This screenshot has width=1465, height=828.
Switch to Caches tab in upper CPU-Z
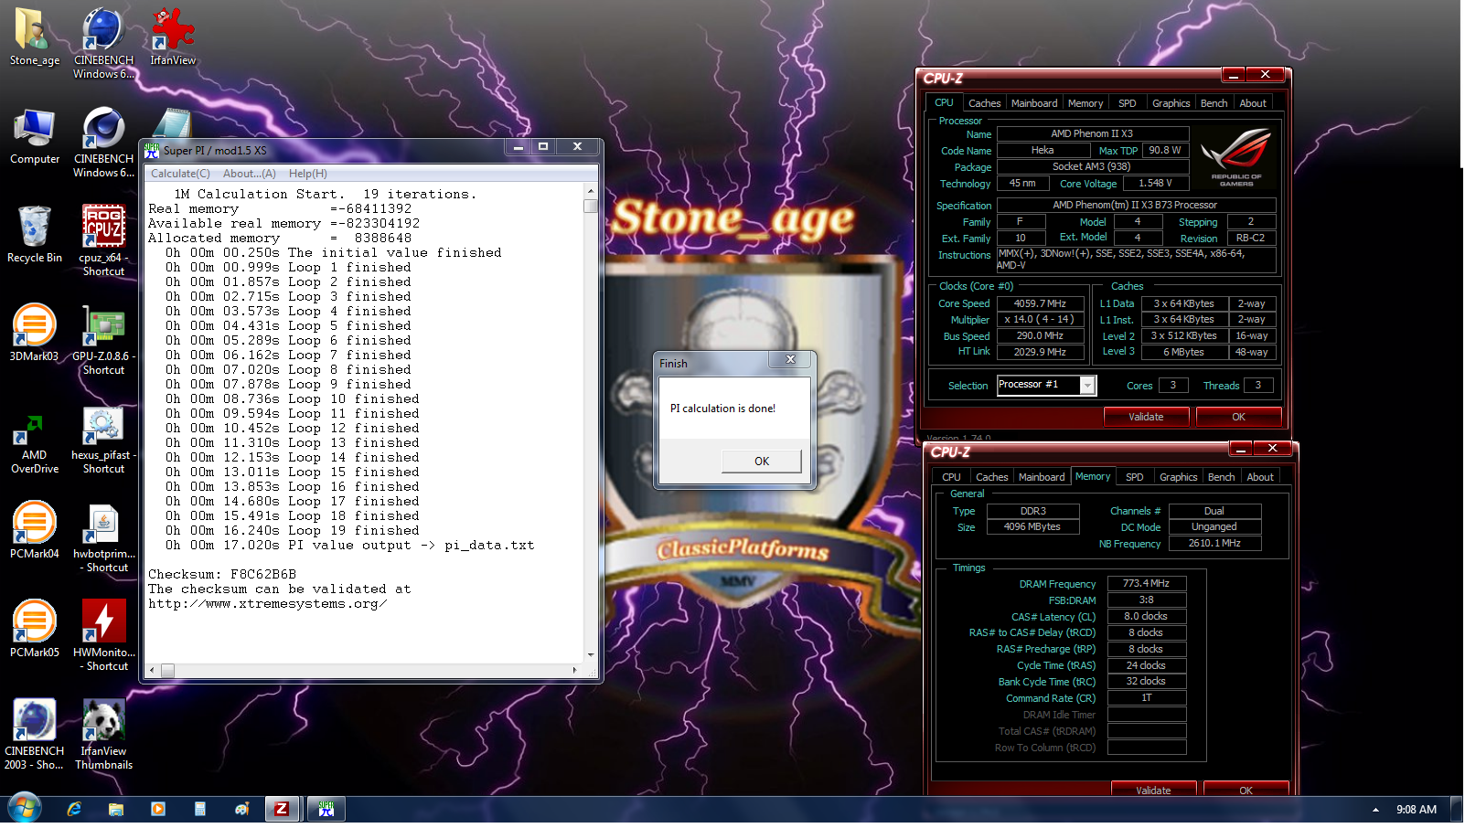pyautogui.click(x=984, y=103)
